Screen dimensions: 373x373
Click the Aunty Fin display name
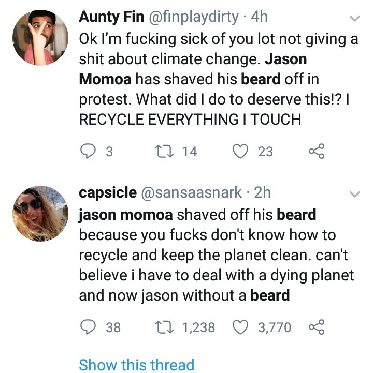click(x=111, y=17)
